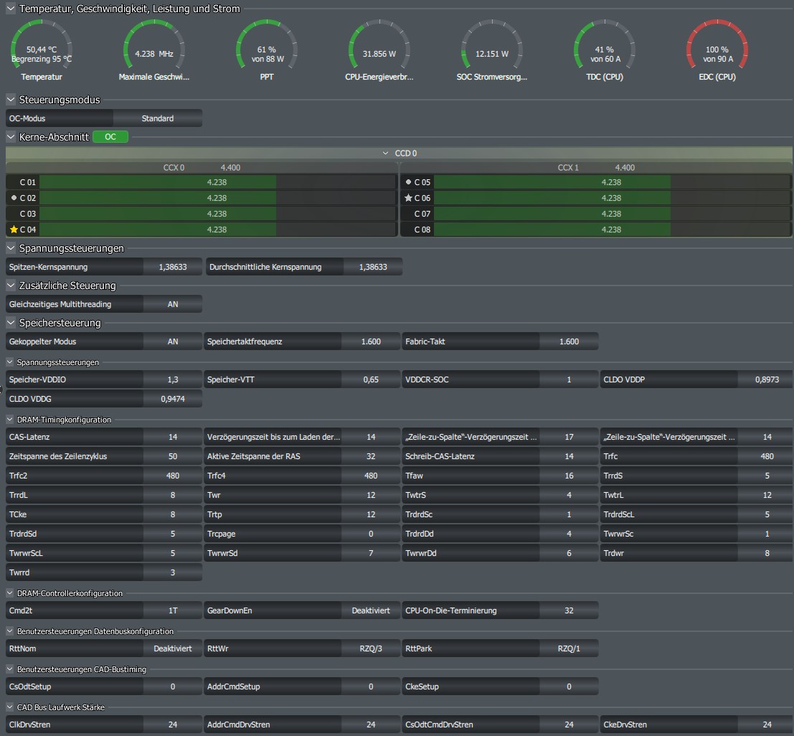Viewport: 794px width, 736px height.
Task: Click the Trdwr value 8
Action: [x=767, y=553]
